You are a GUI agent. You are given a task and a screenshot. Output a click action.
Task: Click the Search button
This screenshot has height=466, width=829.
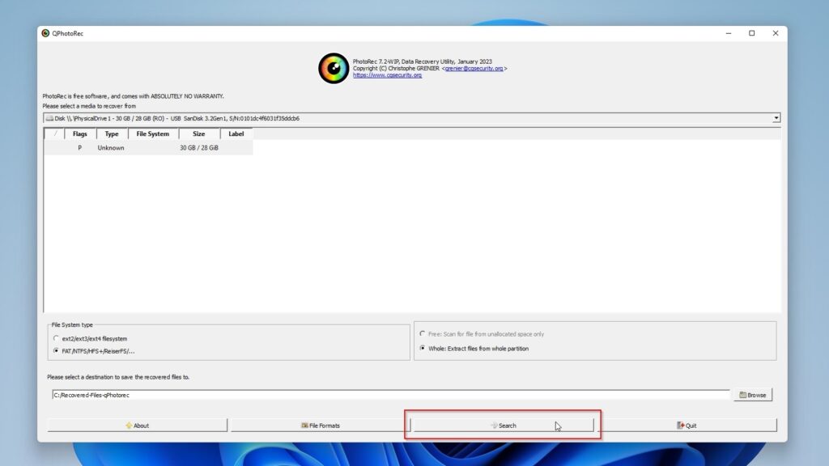pos(504,426)
